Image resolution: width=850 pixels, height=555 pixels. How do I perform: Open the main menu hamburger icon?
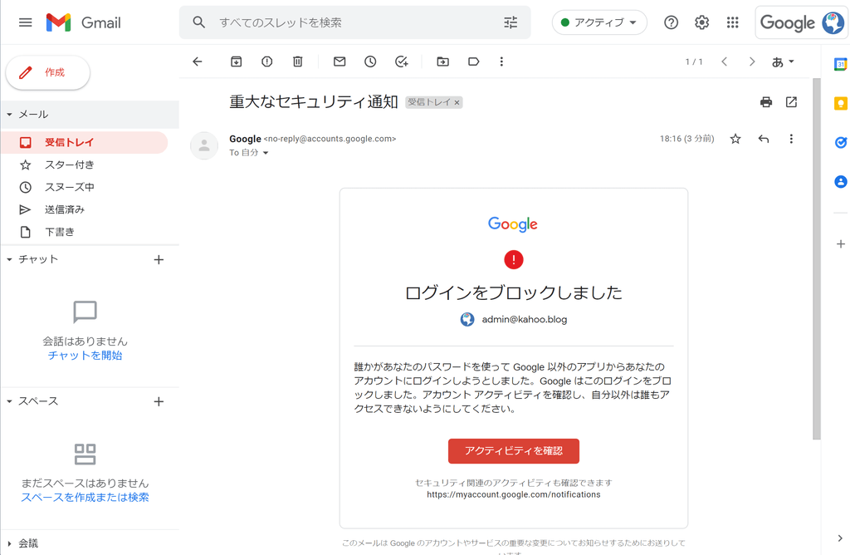tap(25, 22)
